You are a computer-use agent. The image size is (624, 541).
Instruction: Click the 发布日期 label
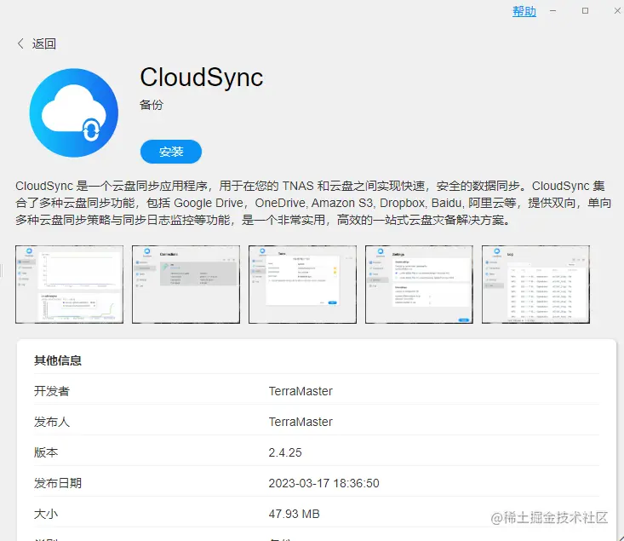(58, 483)
